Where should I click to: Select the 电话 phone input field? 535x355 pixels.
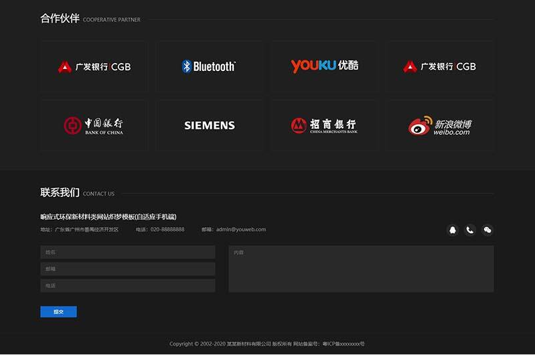(127, 285)
